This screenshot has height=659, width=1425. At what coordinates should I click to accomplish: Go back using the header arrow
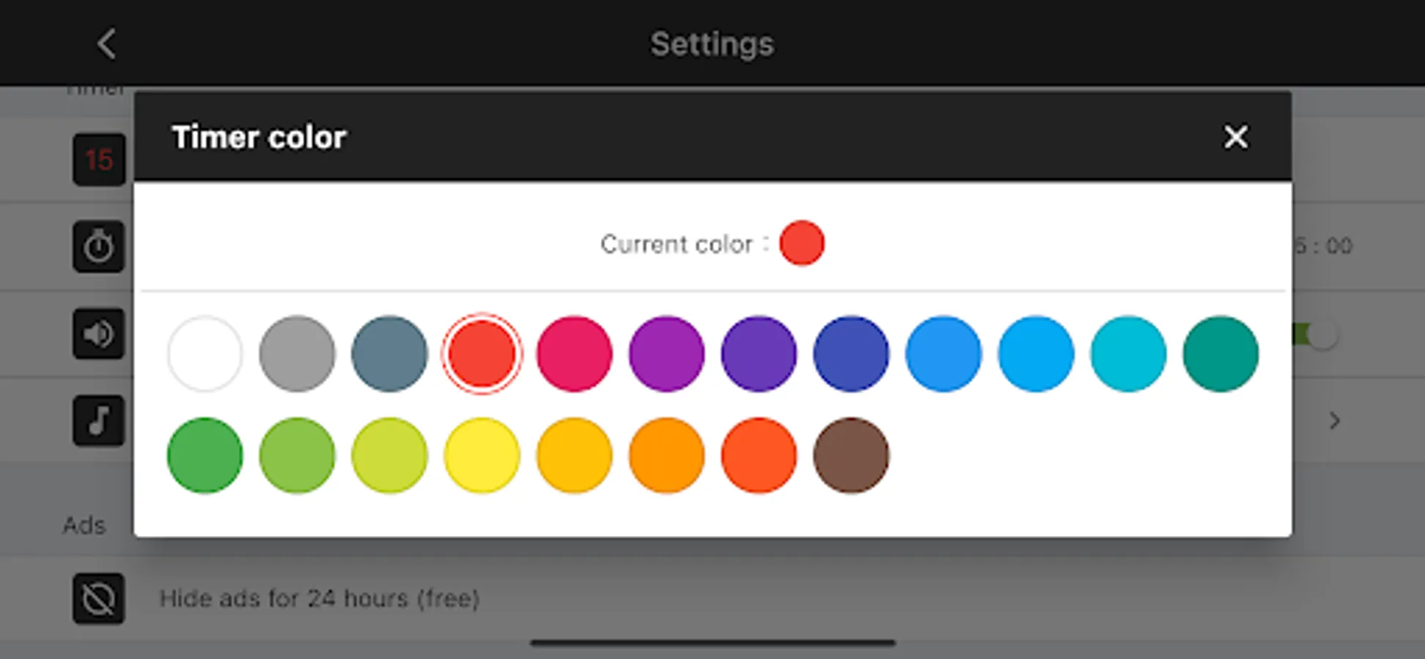(x=107, y=44)
